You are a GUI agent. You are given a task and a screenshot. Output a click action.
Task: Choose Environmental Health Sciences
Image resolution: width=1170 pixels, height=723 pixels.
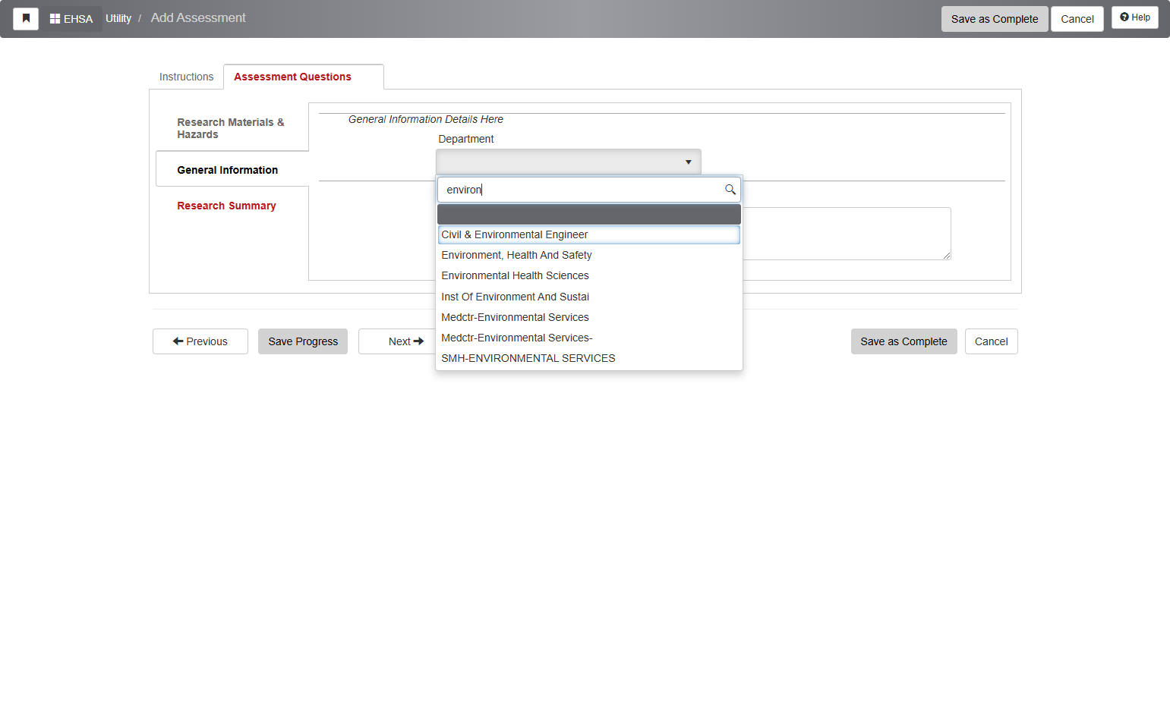(588, 275)
